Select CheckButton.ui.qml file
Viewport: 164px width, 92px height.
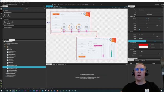click(x=12, y=51)
